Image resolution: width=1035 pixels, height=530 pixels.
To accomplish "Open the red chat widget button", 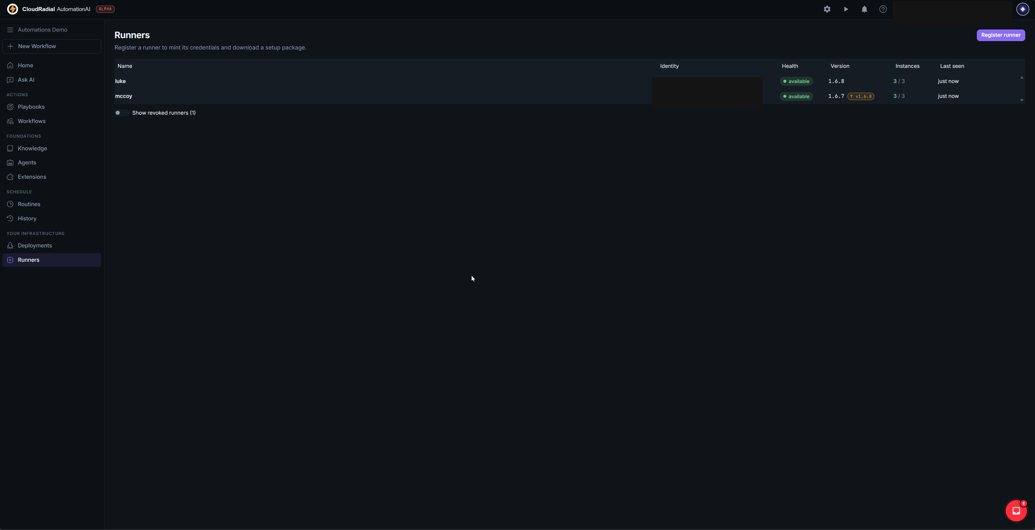I will pyautogui.click(x=1016, y=511).
